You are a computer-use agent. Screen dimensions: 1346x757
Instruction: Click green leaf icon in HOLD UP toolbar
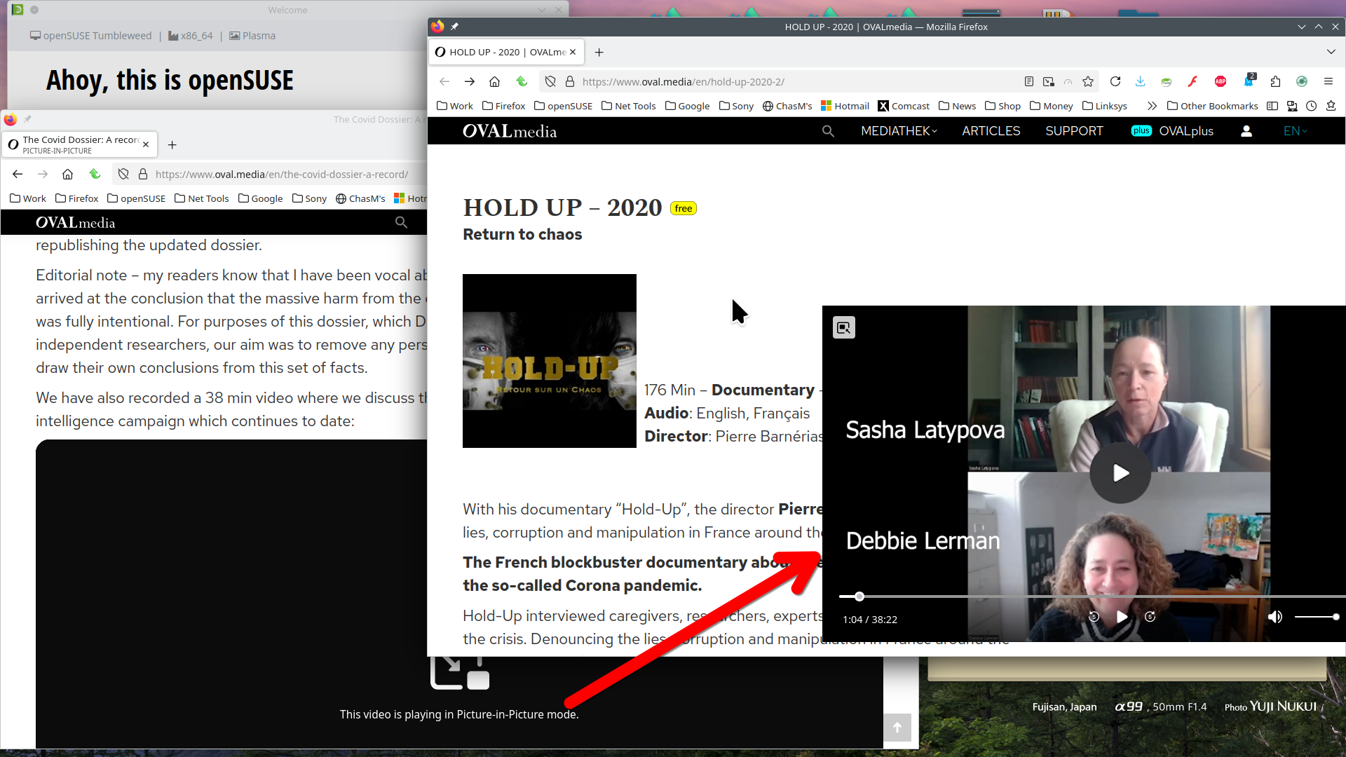point(522,81)
